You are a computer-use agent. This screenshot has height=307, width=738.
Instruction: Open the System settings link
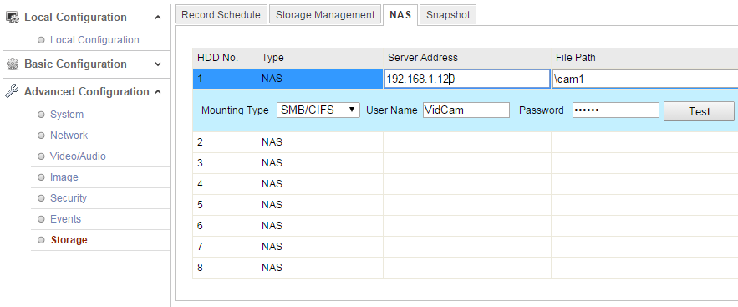pyautogui.click(x=67, y=115)
